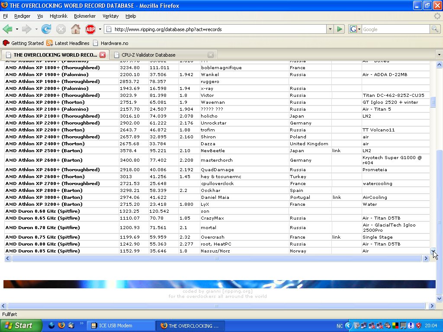Click the search magnifier button
Viewport: 443px width, 332px height.
click(434, 29)
